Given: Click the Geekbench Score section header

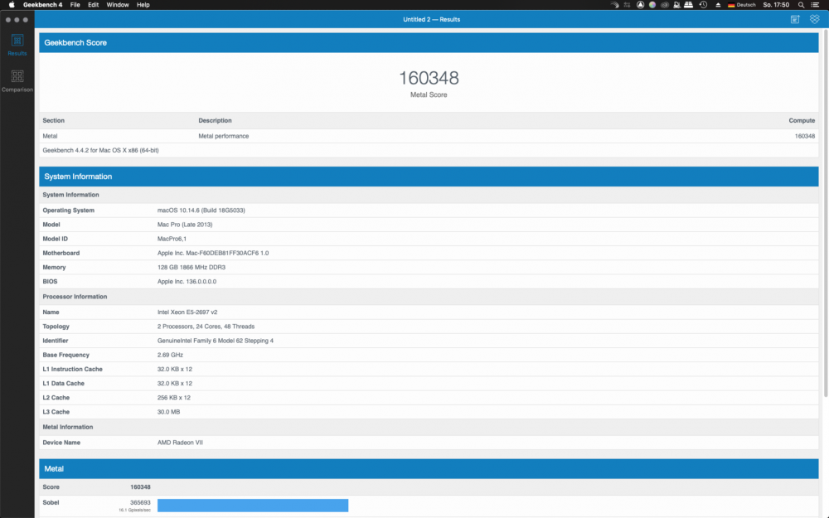Looking at the screenshot, I should coord(429,43).
